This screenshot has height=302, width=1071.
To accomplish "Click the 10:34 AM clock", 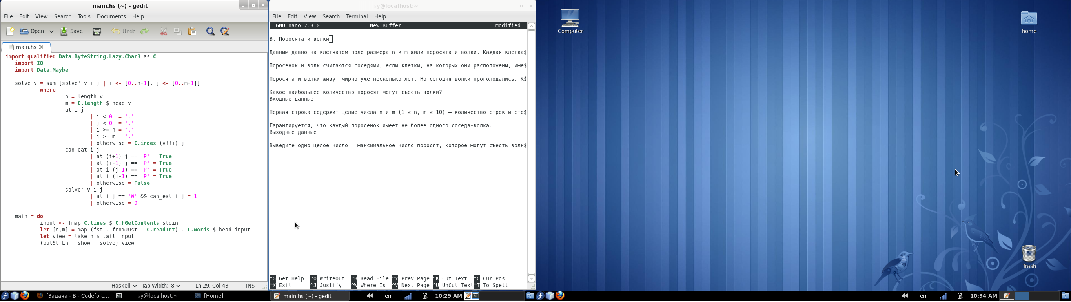I will (983, 296).
